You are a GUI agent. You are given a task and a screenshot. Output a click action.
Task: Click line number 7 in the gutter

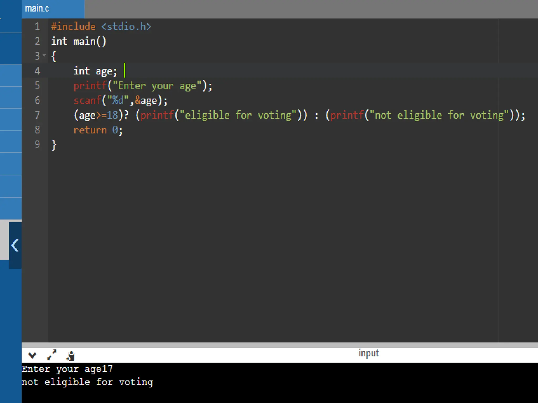37,115
